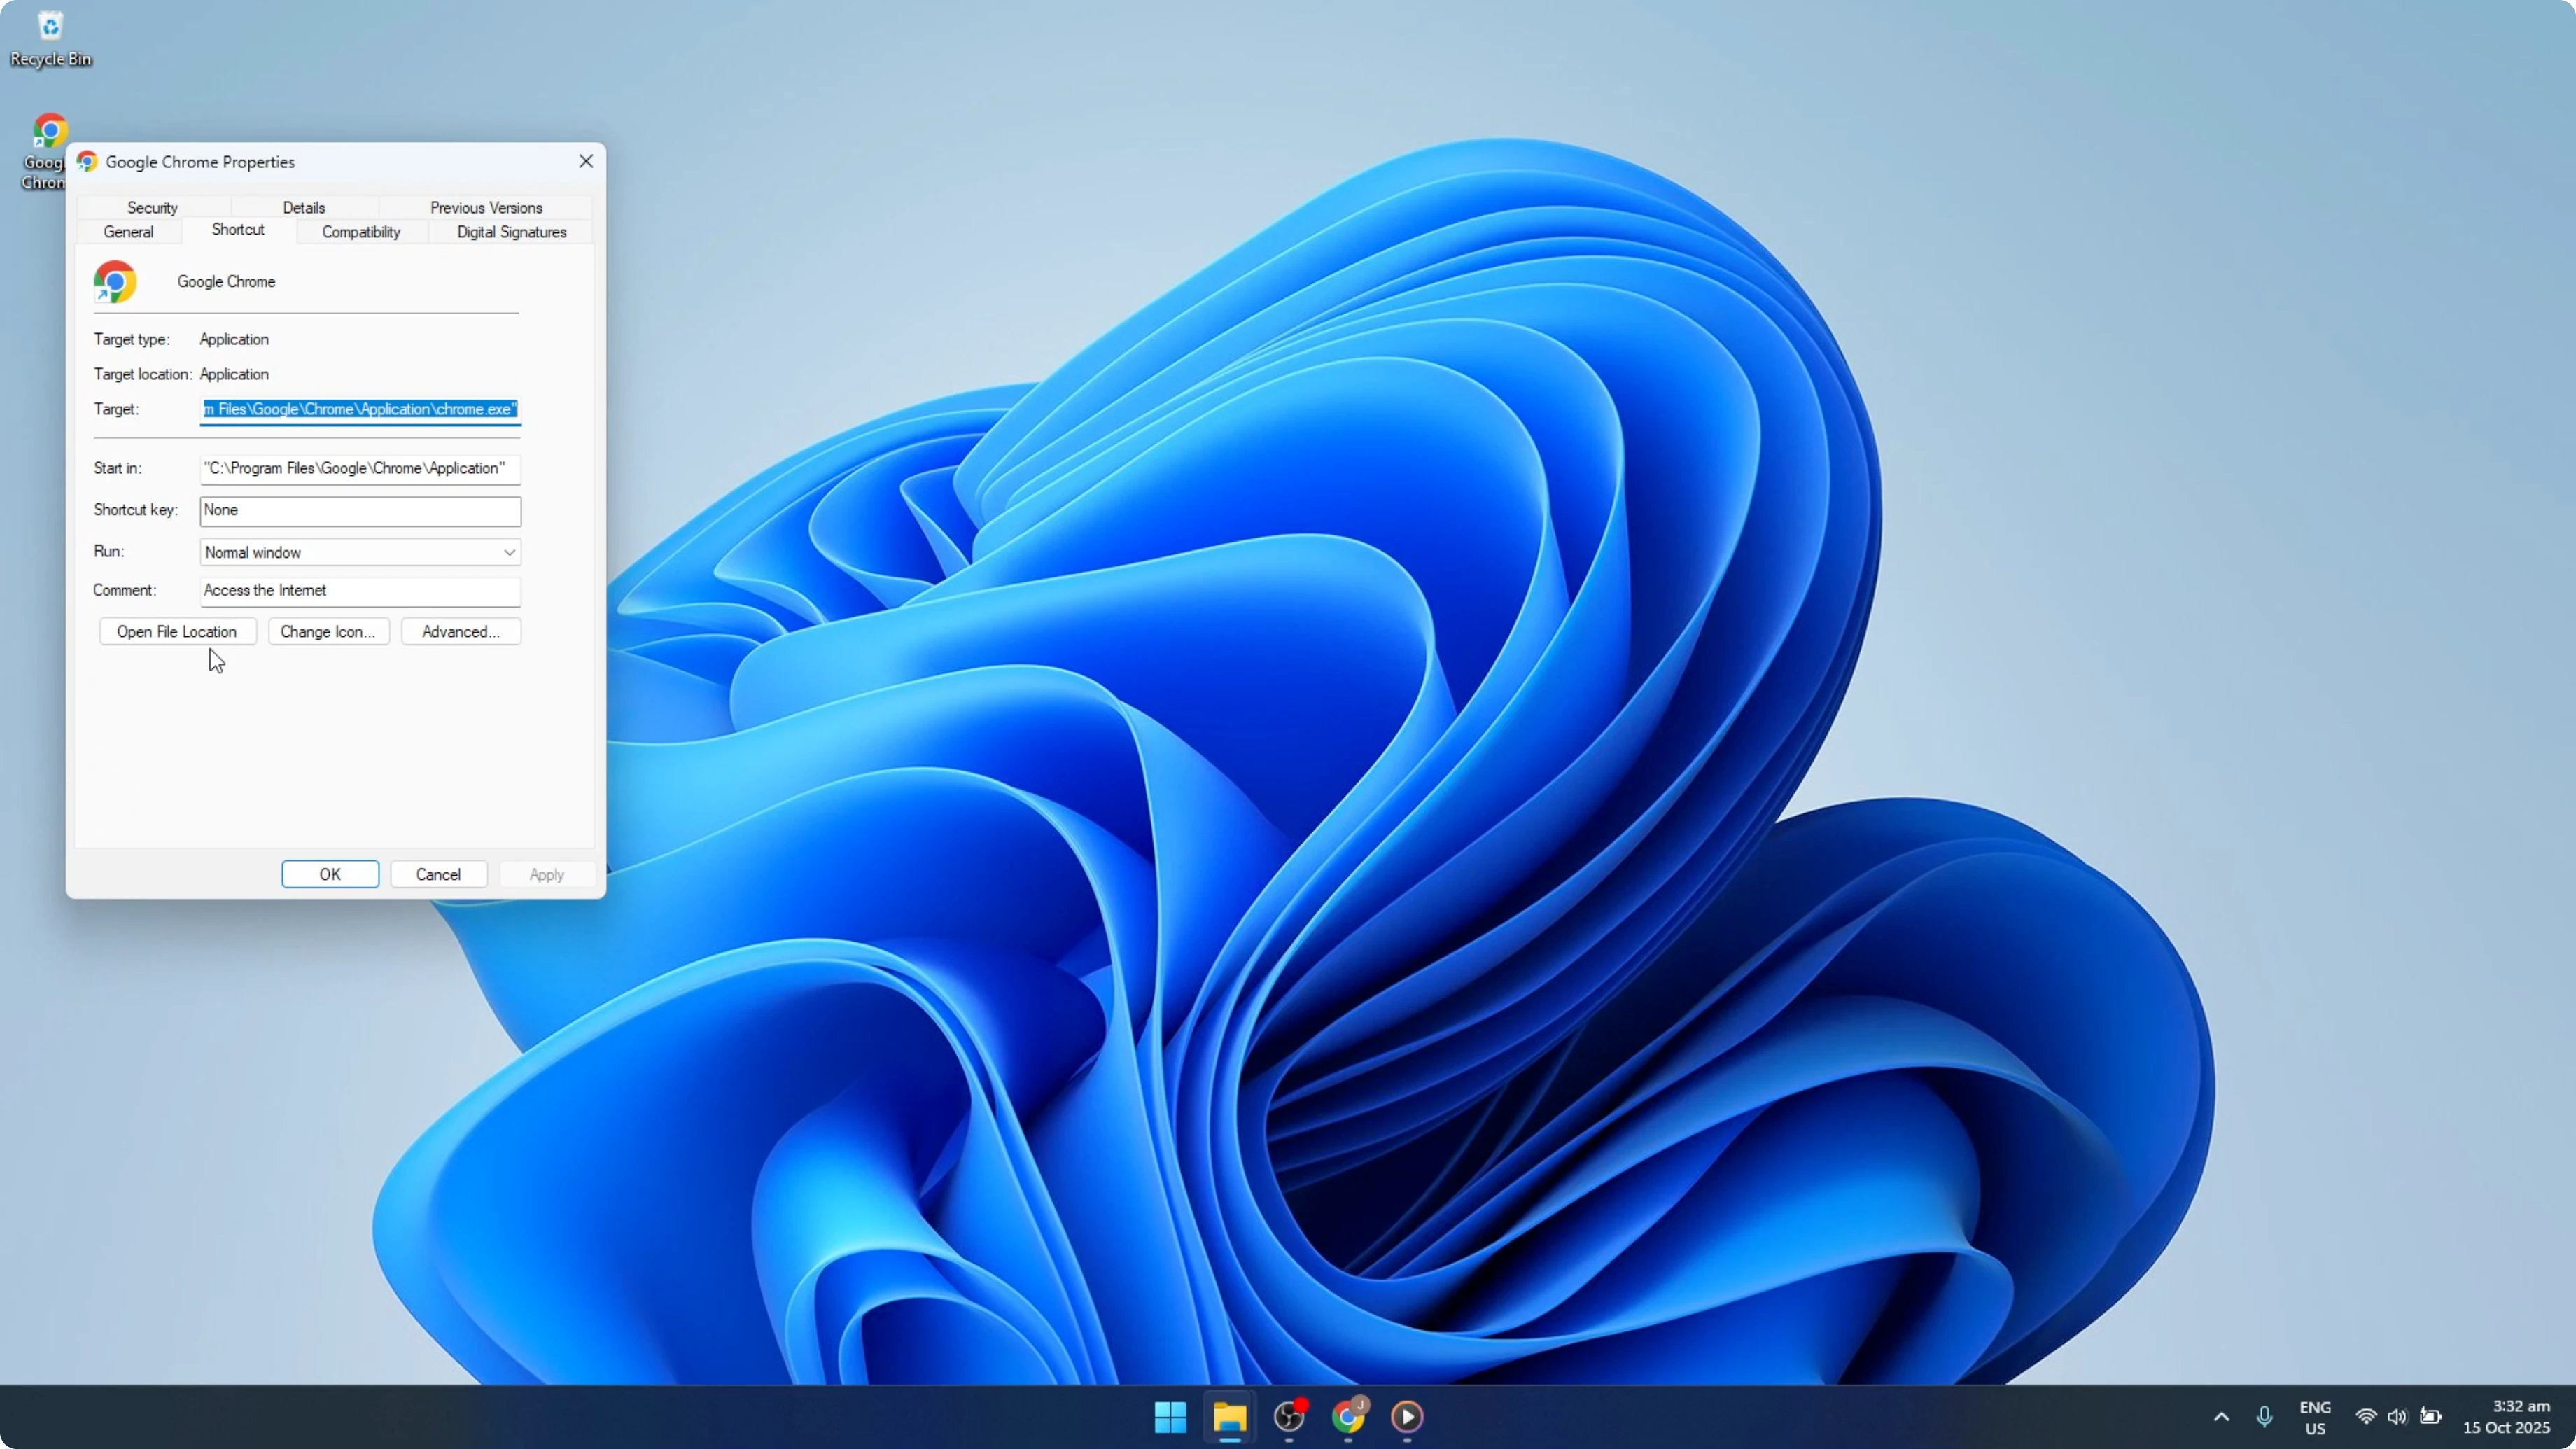Open the Digital Signatures tab
This screenshot has height=1449, width=2576.
(x=510, y=232)
